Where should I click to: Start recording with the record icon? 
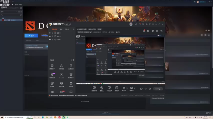141,89
